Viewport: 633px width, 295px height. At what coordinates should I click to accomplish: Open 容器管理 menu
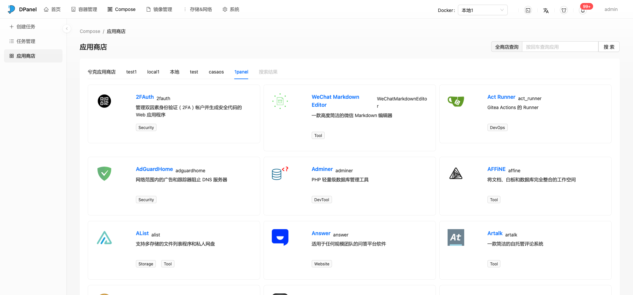tap(84, 9)
